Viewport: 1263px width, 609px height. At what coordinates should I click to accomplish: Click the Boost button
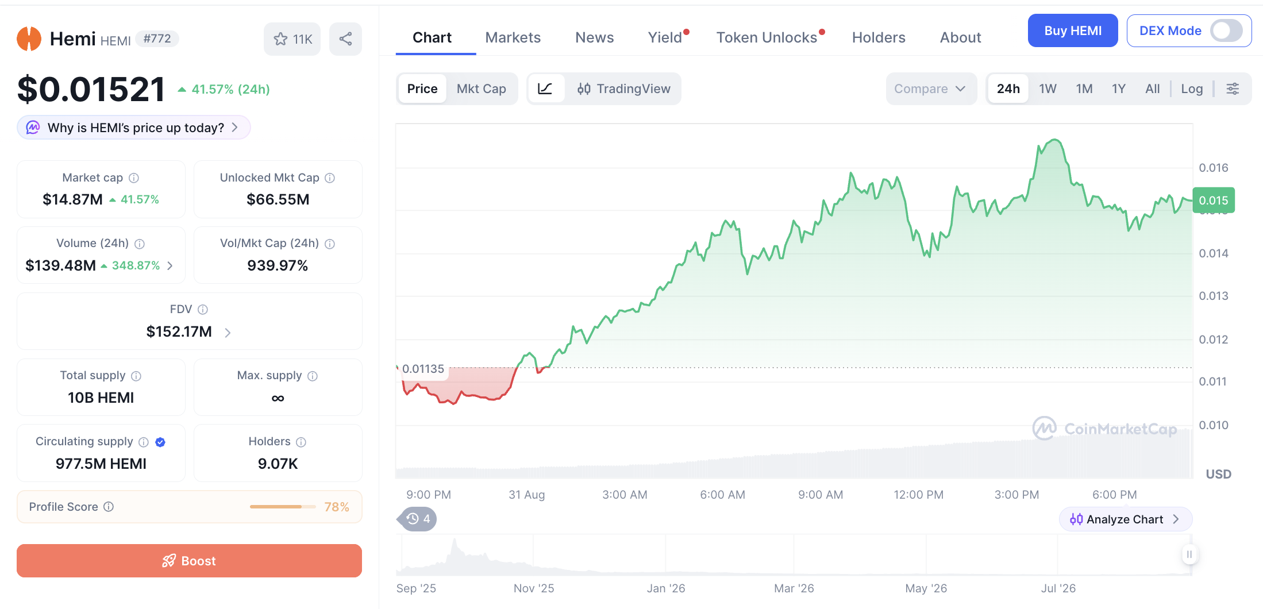click(x=189, y=561)
